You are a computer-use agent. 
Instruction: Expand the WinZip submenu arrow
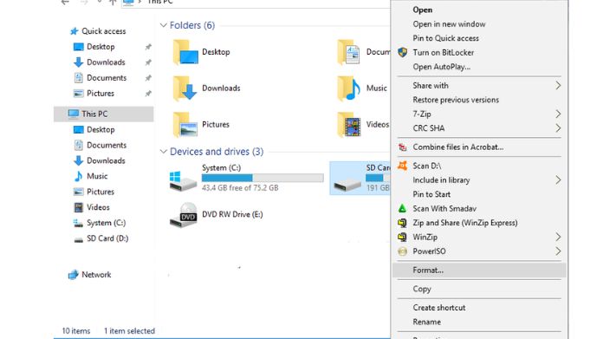(558, 237)
